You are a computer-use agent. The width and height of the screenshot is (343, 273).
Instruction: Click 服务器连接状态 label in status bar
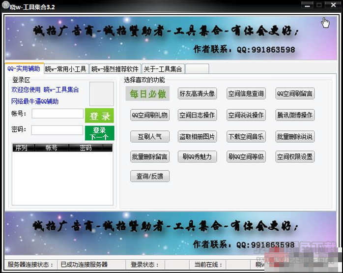pyautogui.click(x=30, y=265)
